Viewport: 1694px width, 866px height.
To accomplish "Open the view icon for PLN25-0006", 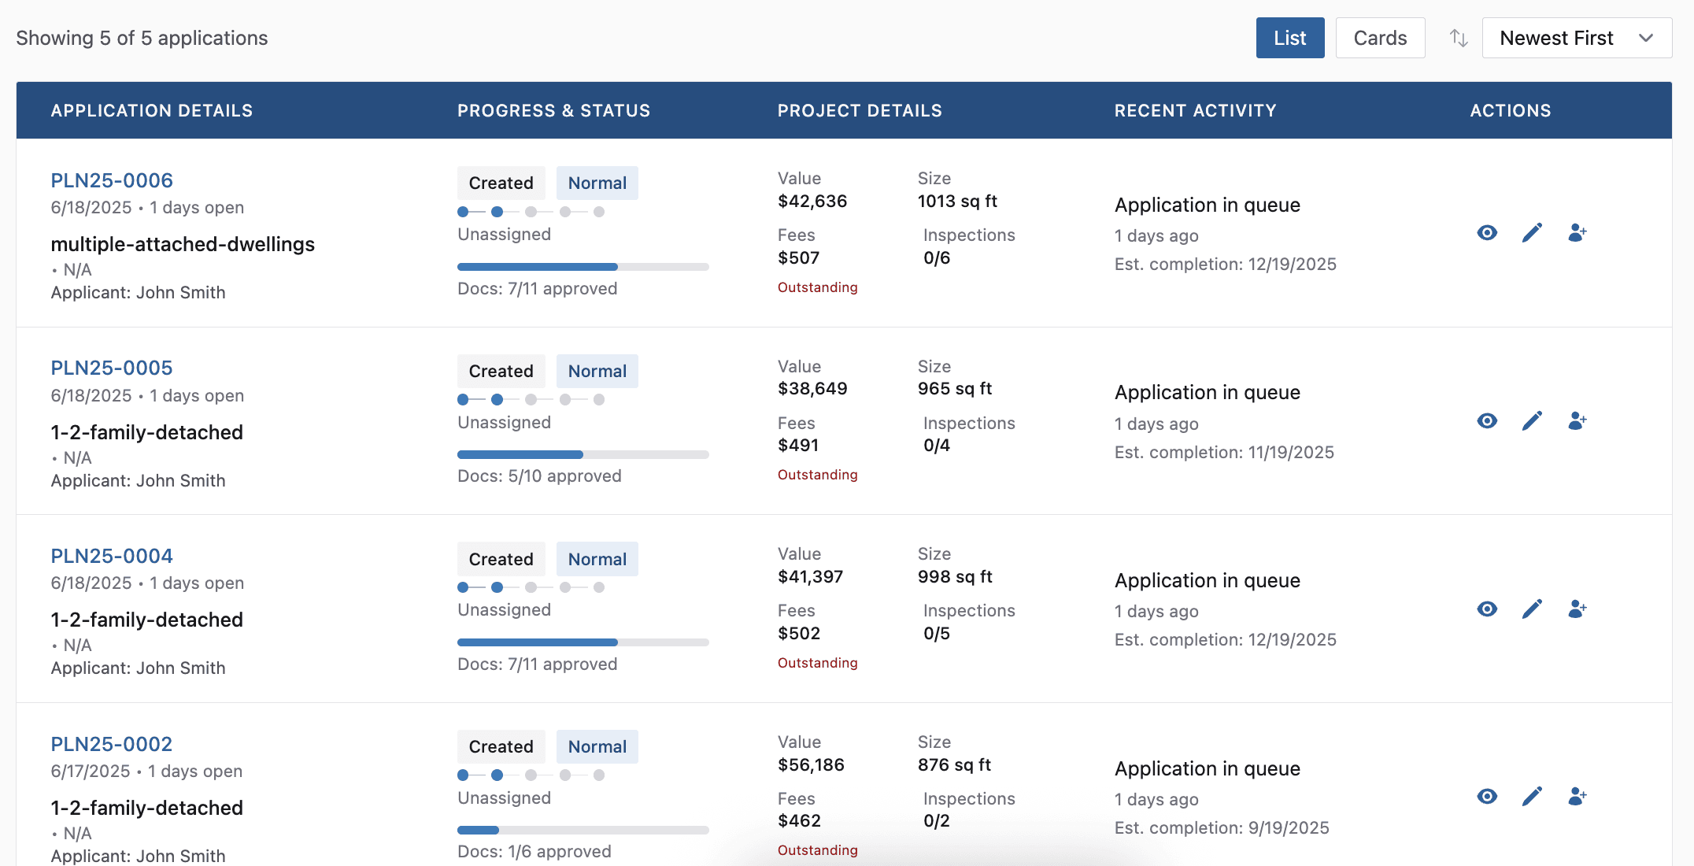I will (1486, 232).
